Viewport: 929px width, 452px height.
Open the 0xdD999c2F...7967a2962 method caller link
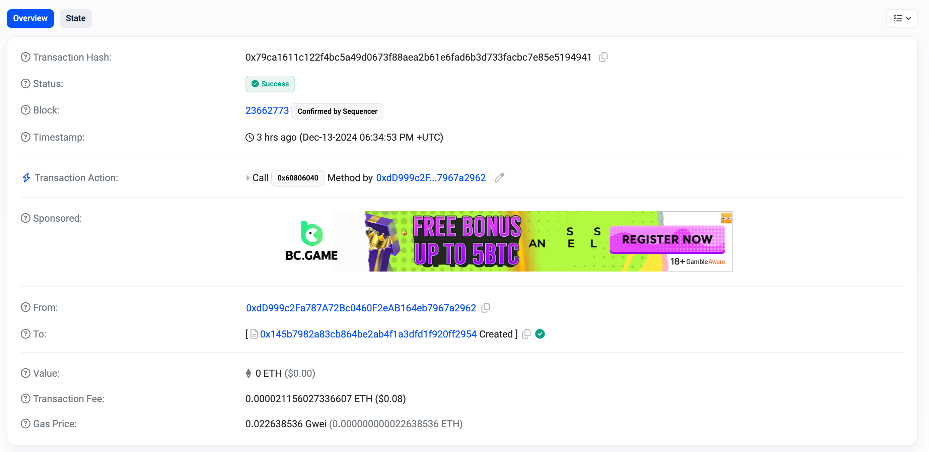click(431, 178)
